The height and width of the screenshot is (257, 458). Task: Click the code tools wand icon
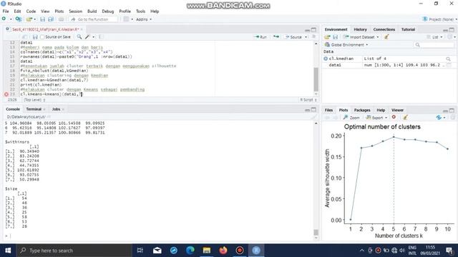click(x=87, y=37)
